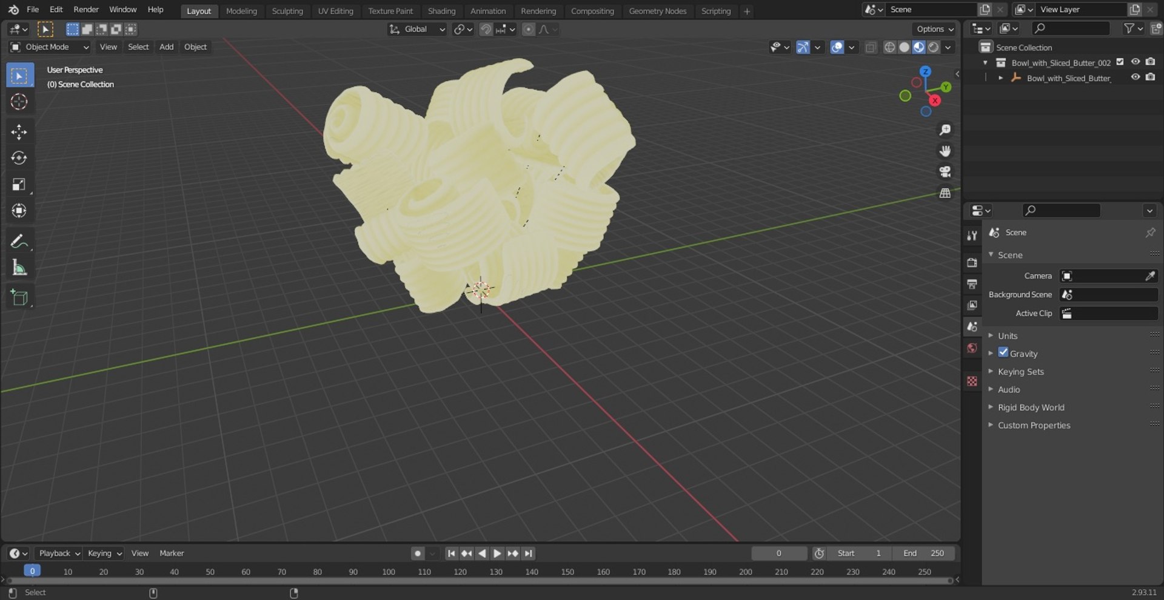Select the Transform tool

click(x=19, y=210)
